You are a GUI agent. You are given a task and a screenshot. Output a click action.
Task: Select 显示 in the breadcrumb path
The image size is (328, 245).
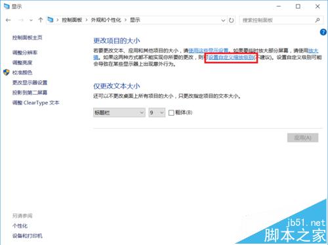[135, 20]
